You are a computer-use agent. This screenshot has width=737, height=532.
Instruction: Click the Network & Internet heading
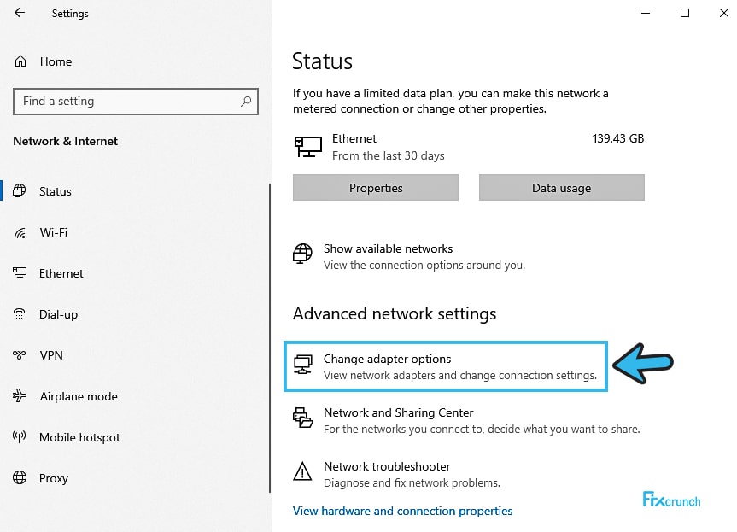click(66, 141)
